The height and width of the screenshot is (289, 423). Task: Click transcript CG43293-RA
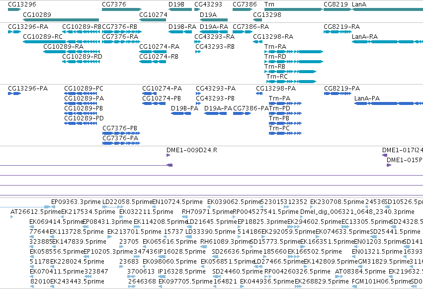point(214,37)
